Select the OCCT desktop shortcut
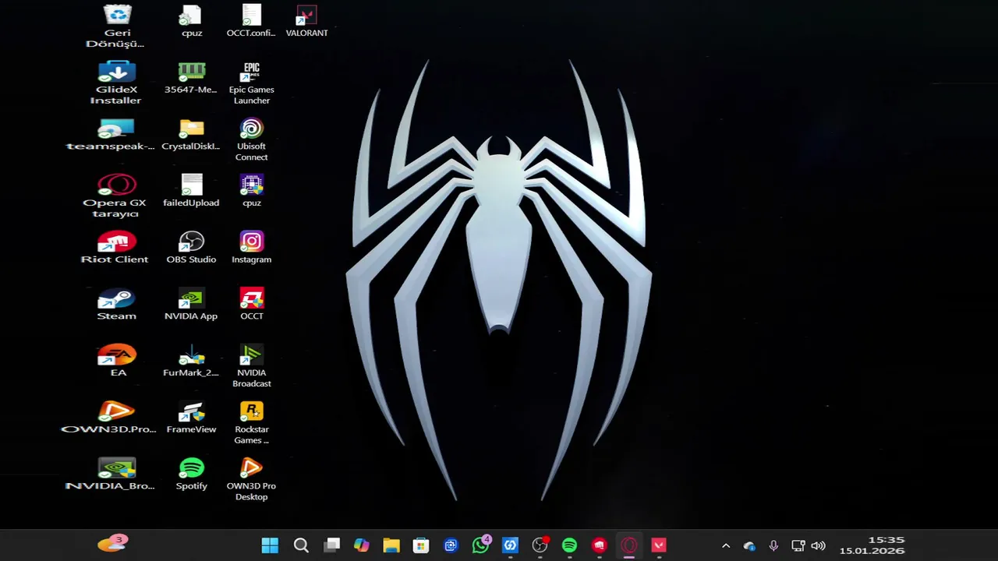This screenshot has width=998, height=561. click(251, 305)
